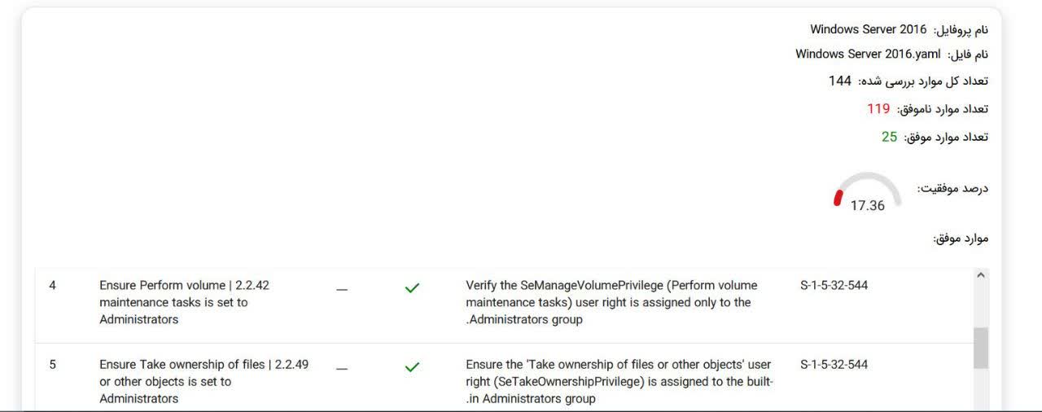The image size is (1042, 412).
Task: Select the 17.36 percentage value
Action: [x=867, y=206]
